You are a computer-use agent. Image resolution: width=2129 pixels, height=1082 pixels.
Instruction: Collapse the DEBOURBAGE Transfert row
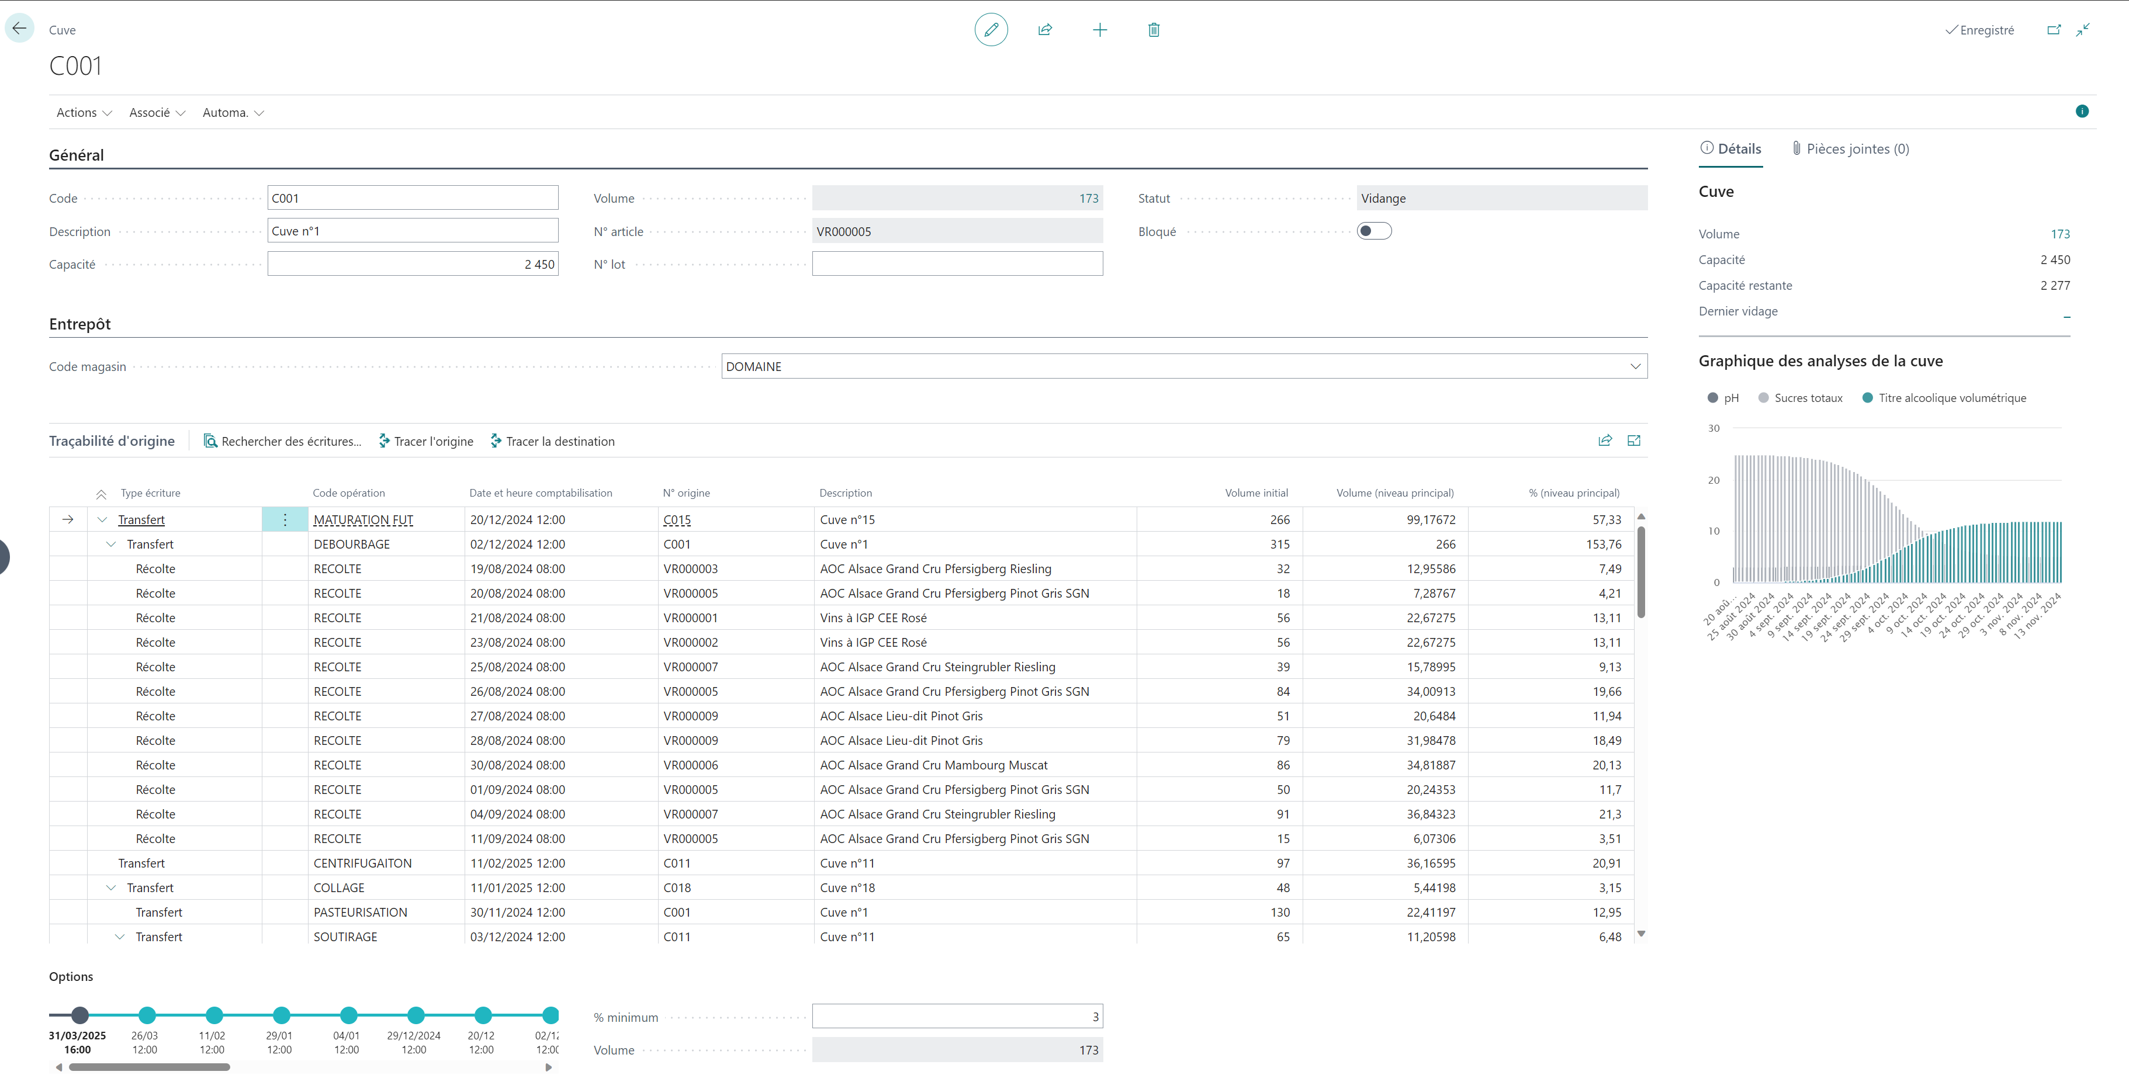pyautogui.click(x=111, y=545)
